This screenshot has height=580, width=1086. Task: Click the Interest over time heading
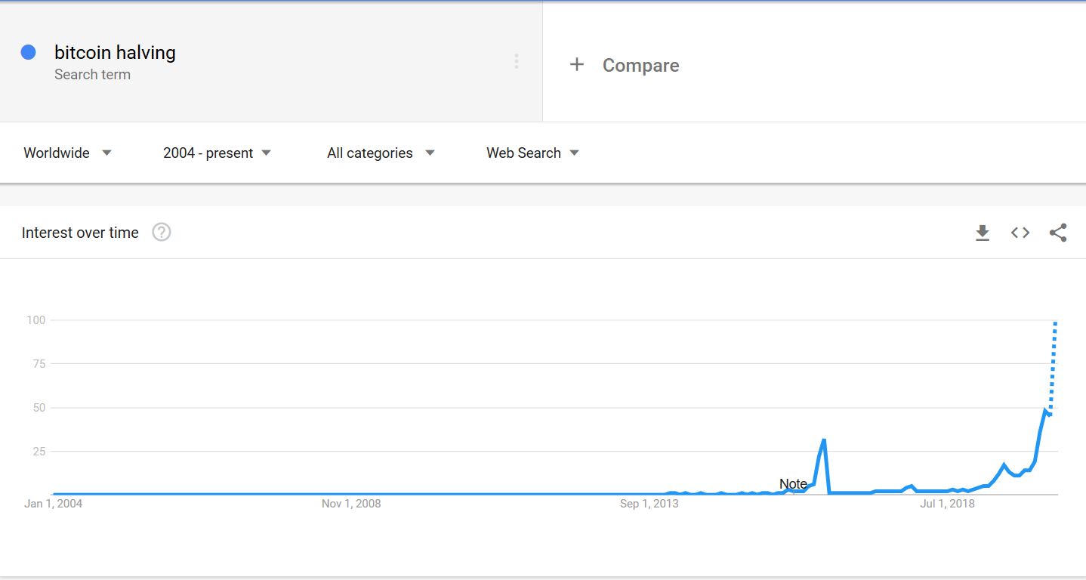(x=80, y=233)
